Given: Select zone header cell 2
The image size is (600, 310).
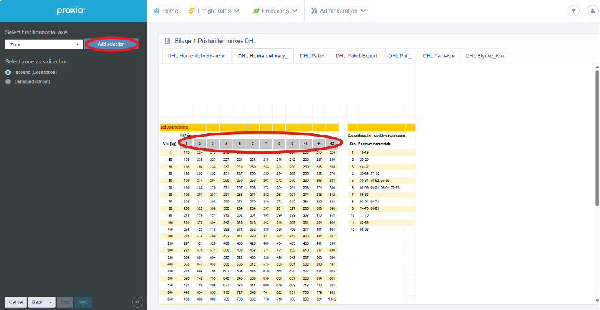Looking at the screenshot, I should click(200, 144).
